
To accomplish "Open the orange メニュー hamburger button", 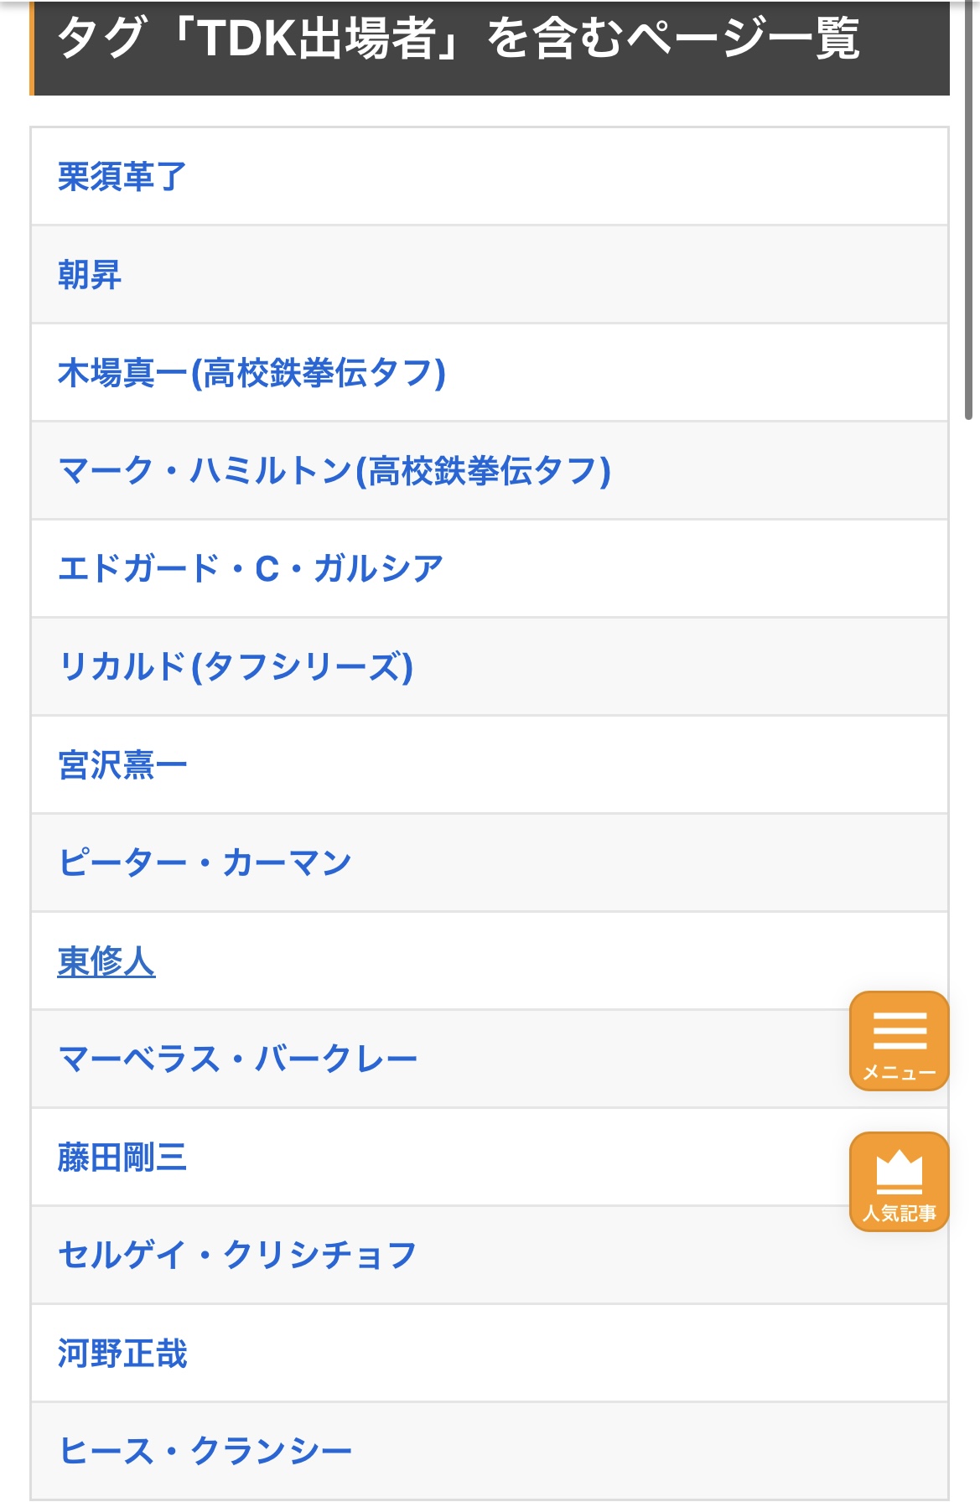I will [x=900, y=1041].
